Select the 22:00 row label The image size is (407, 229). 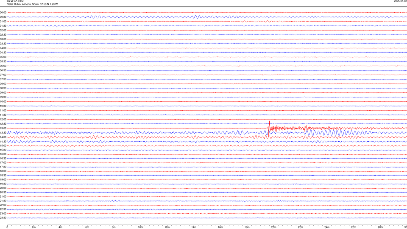[3, 205]
